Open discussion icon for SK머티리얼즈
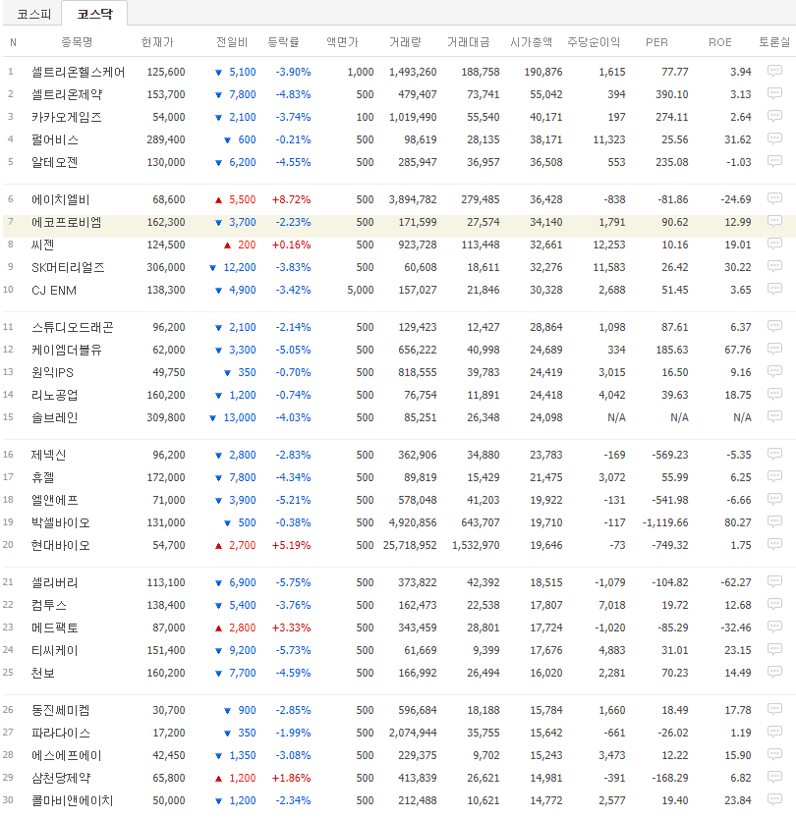Viewport: 796px width, 818px height. [x=774, y=266]
